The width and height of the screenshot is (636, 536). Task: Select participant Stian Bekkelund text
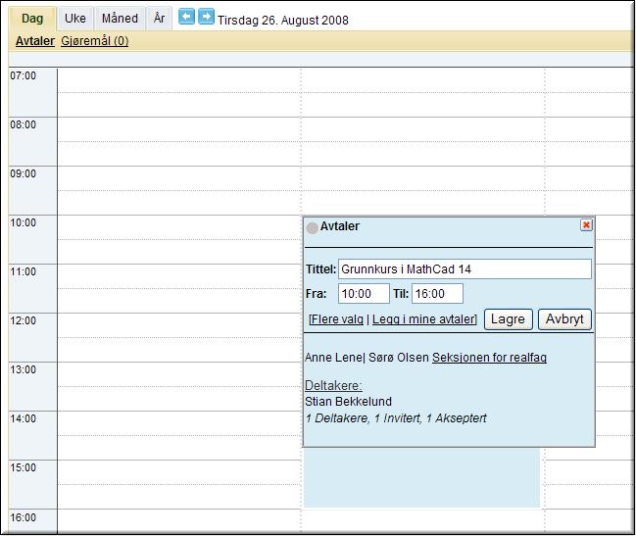(x=349, y=402)
